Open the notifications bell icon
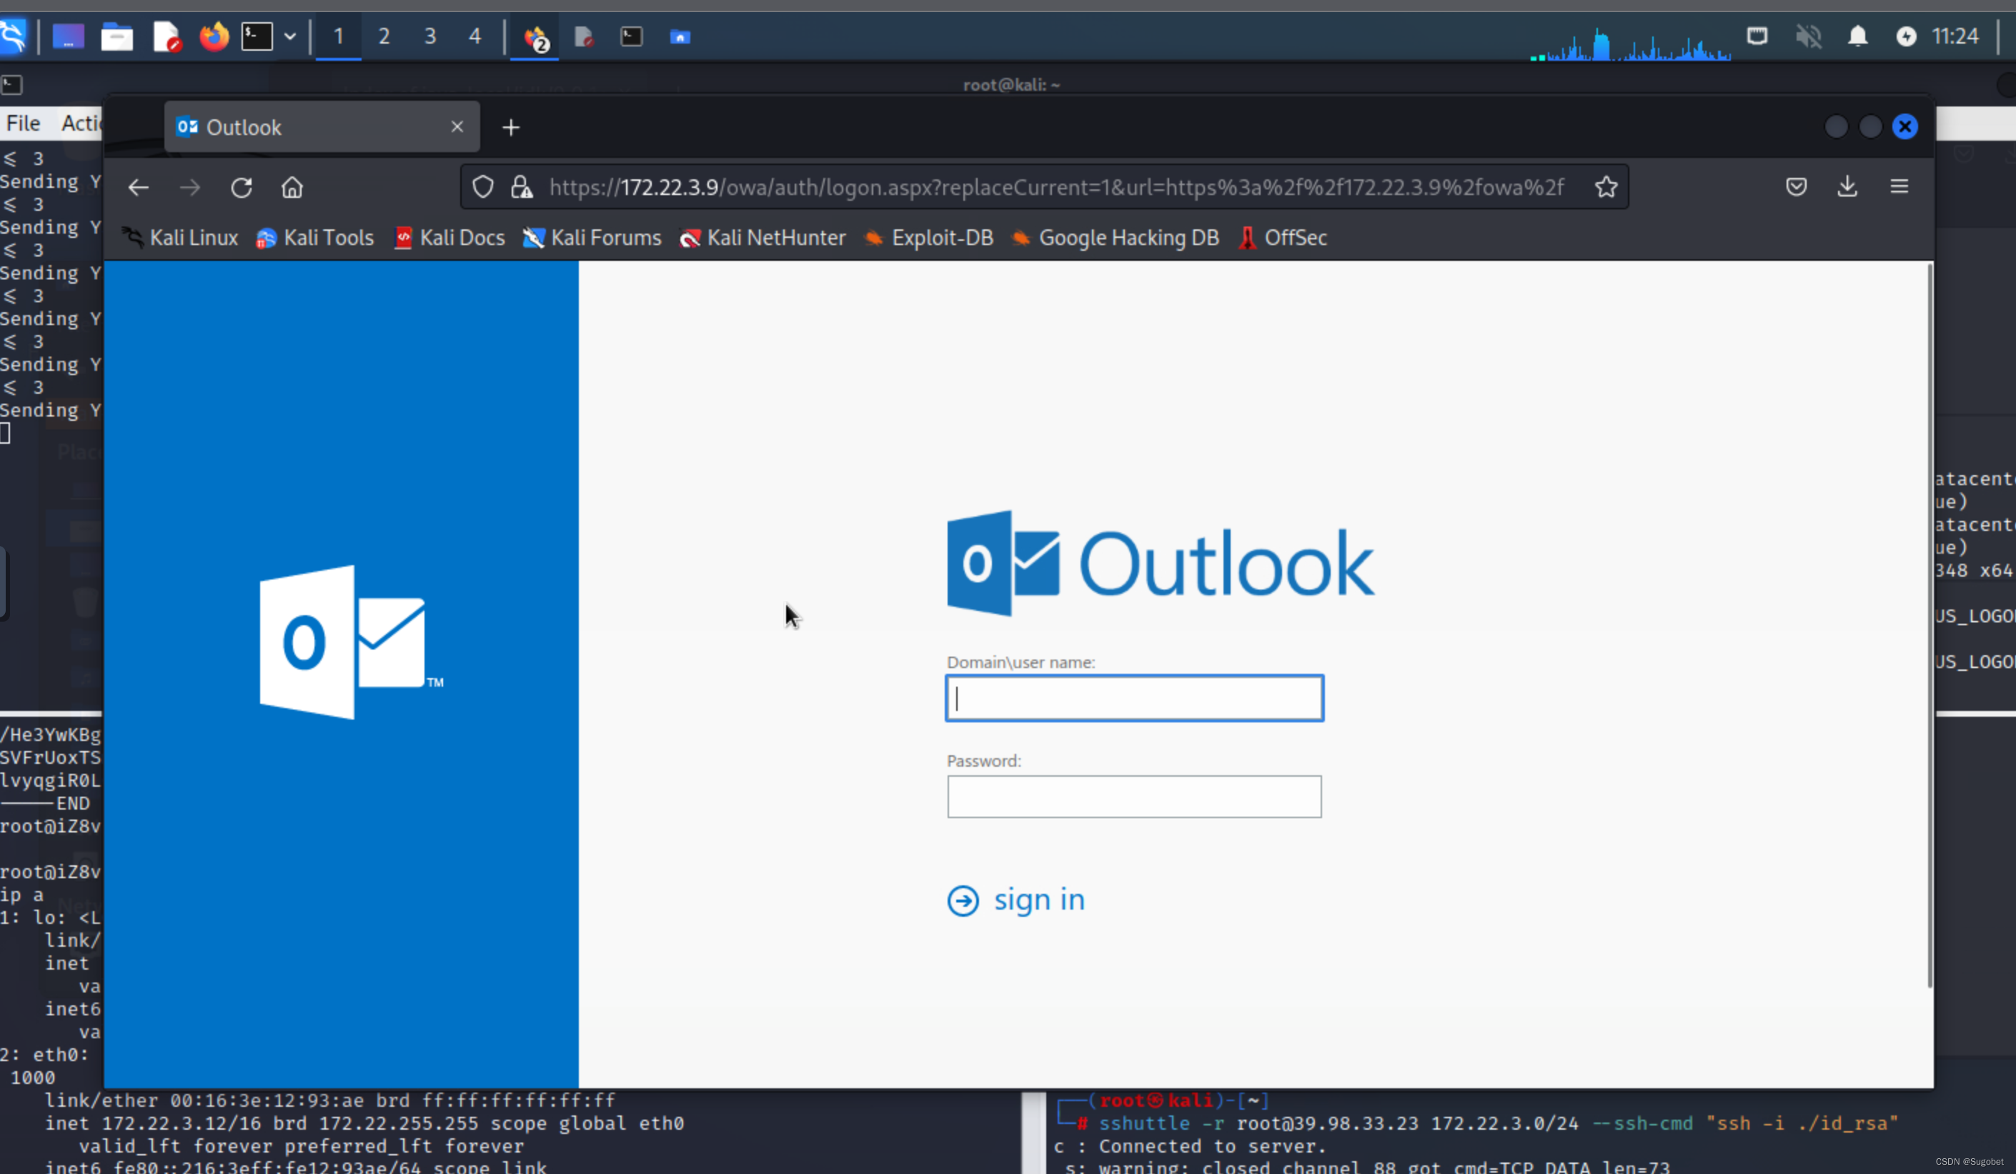The height and width of the screenshot is (1174, 2016). click(1857, 36)
